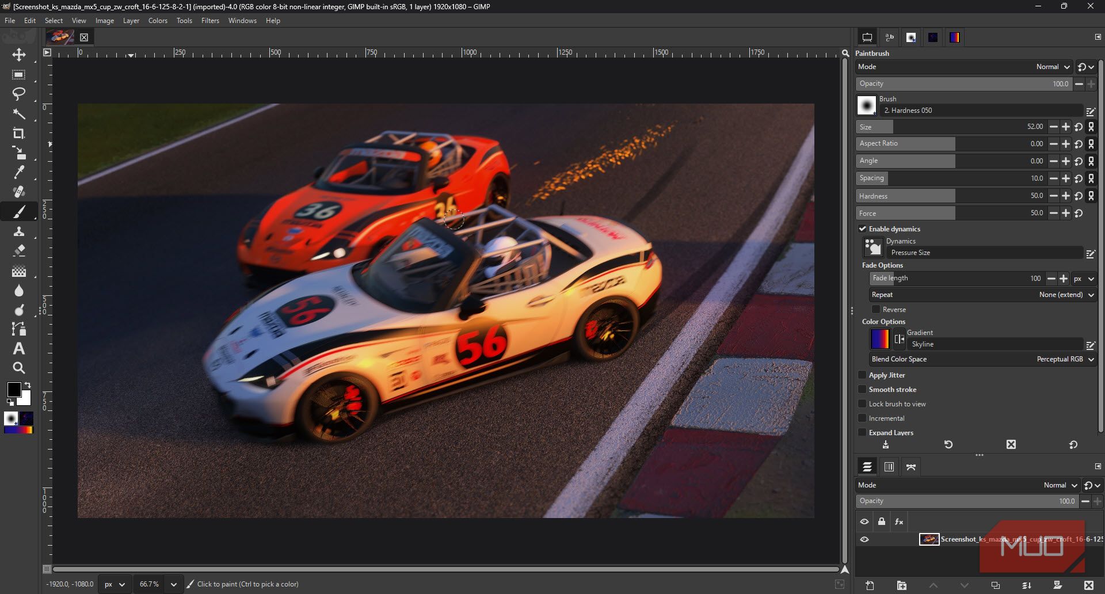Delete the current layer

coord(1088,585)
